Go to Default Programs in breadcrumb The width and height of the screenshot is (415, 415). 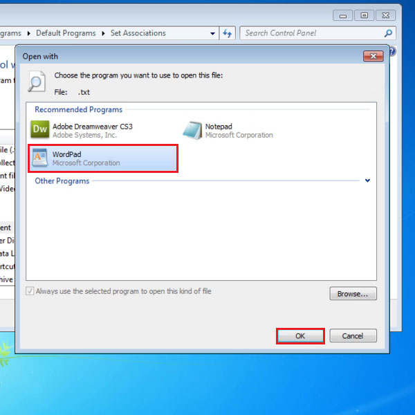66,33
